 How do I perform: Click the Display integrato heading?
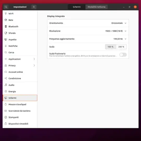(56, 16)
